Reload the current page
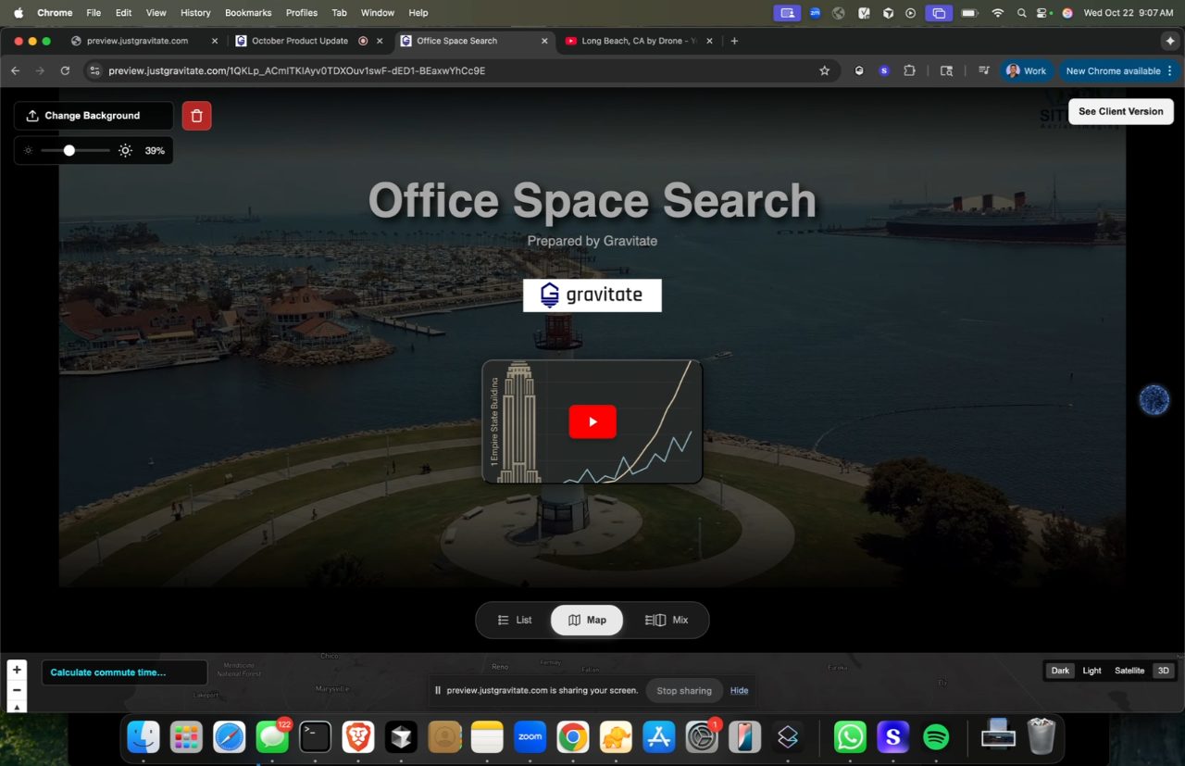The image size is (1185, 766). [65, 70]
